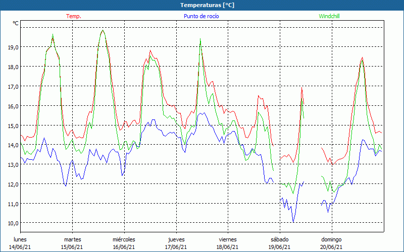Image resolution: width=404 pixels, height=252 pixels.
Task: Click the martes day label
Action: click(73, 239)
